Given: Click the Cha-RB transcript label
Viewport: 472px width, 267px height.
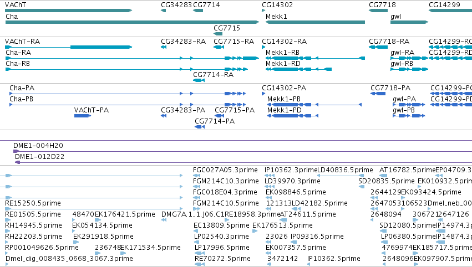Looking at the screenshot, I should click(18, 64).
